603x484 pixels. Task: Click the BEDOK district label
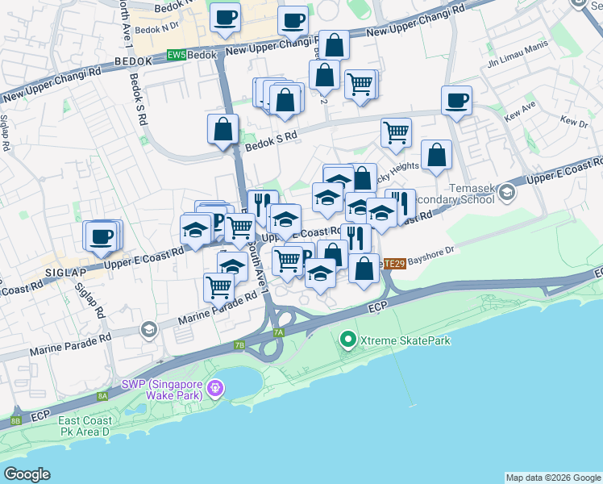tap(134, 61)
